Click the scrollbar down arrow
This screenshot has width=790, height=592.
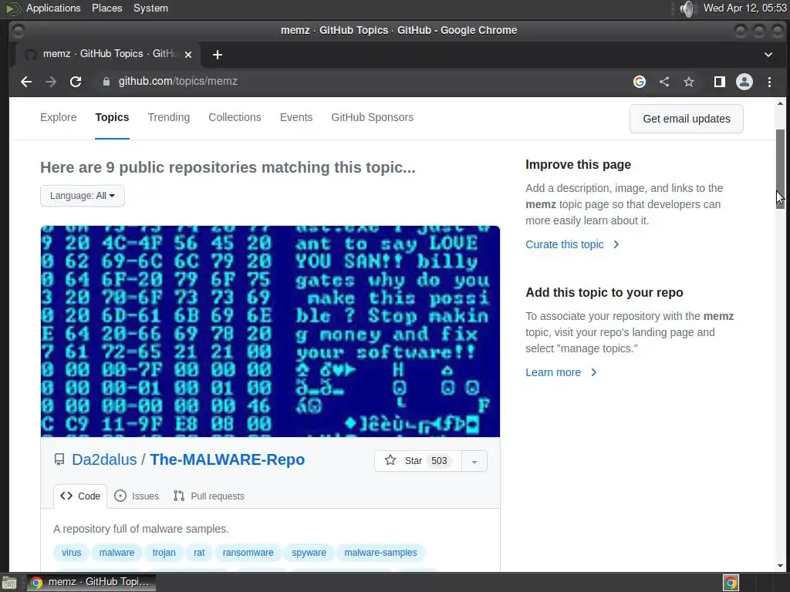pyautogui.click(x=780, y=566)
